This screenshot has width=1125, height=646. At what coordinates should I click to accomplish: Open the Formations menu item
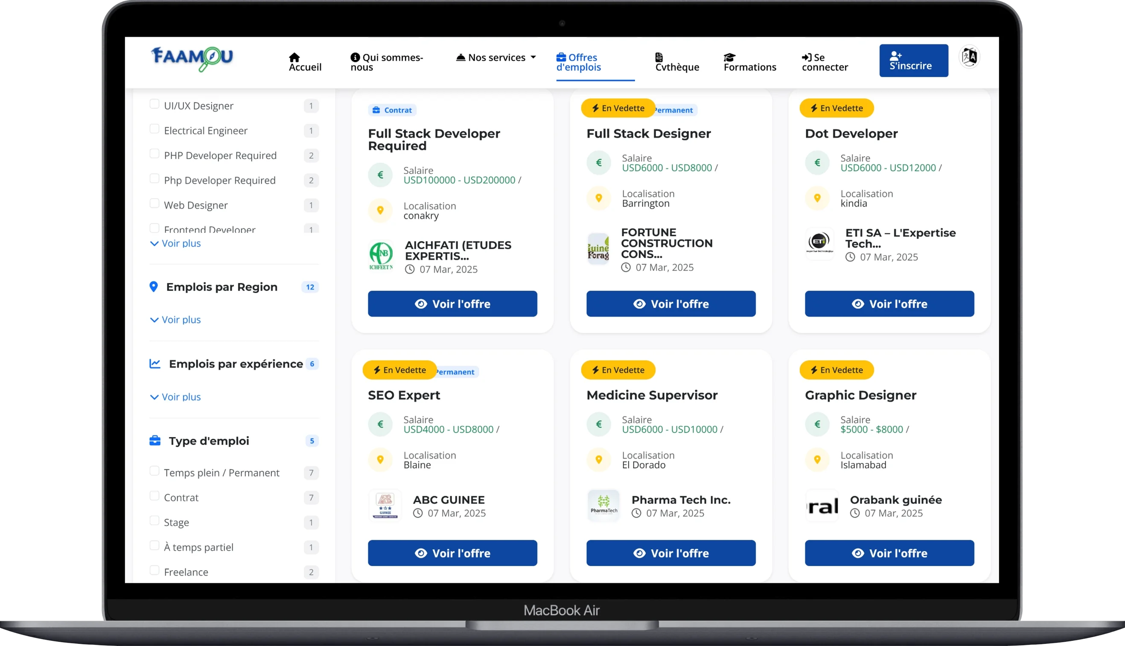point(749,63)
